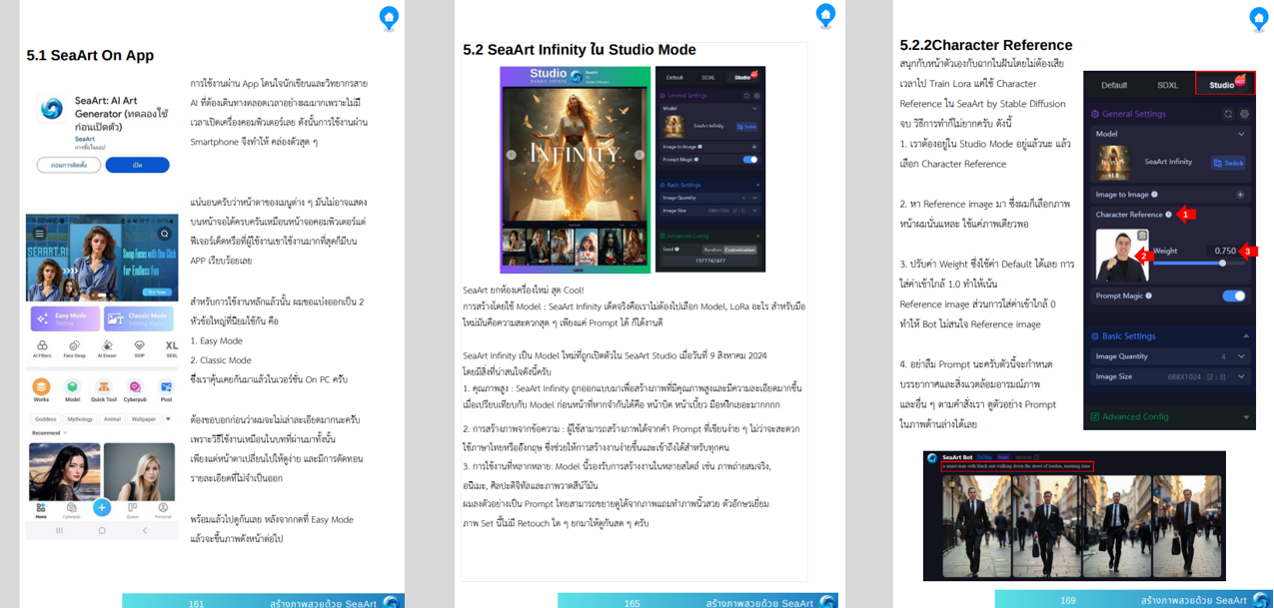Select the SDXL tab on page 169

pos(1167,85)
